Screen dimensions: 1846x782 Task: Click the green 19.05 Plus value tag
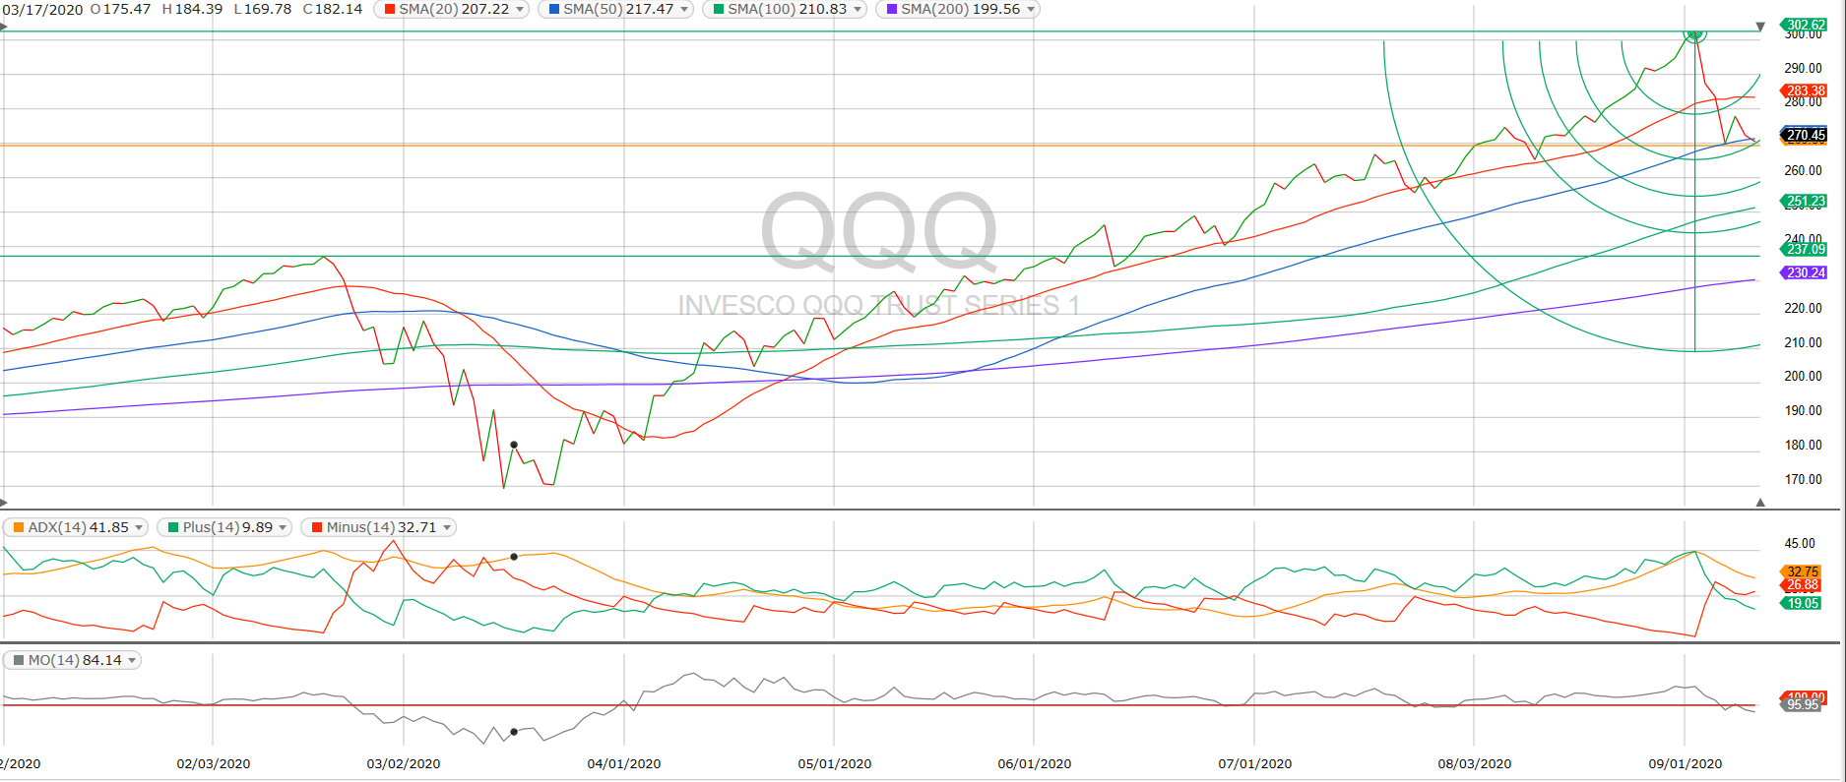[x=1802, y=603]
